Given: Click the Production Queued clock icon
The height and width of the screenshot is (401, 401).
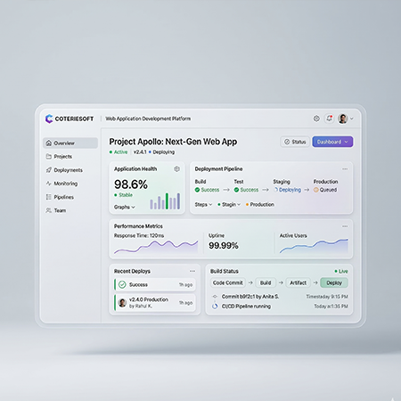Looking at the screenshot, I should [x=316, y=190].
